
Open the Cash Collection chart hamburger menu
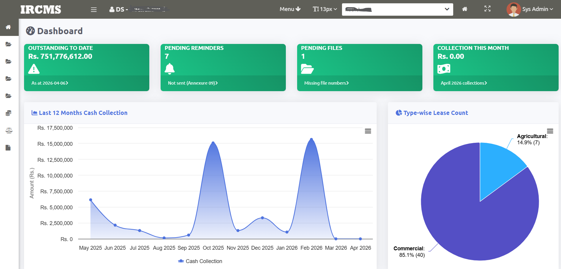[368, 131]
